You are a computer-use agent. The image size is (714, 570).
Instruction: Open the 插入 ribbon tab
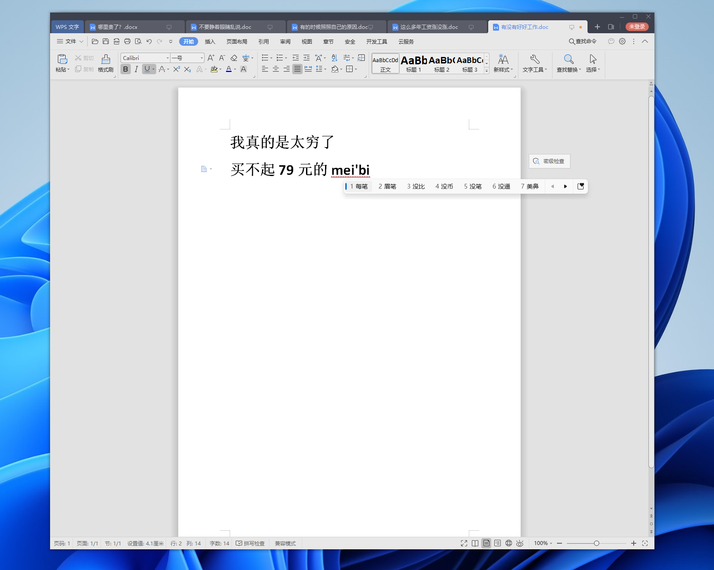(210, 41)
